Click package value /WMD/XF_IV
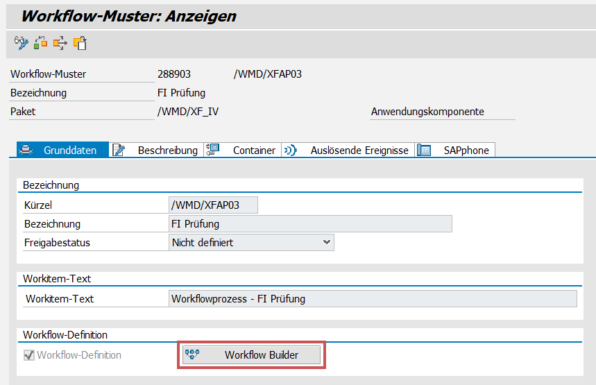596x385 pixels. tap(188, 112)
